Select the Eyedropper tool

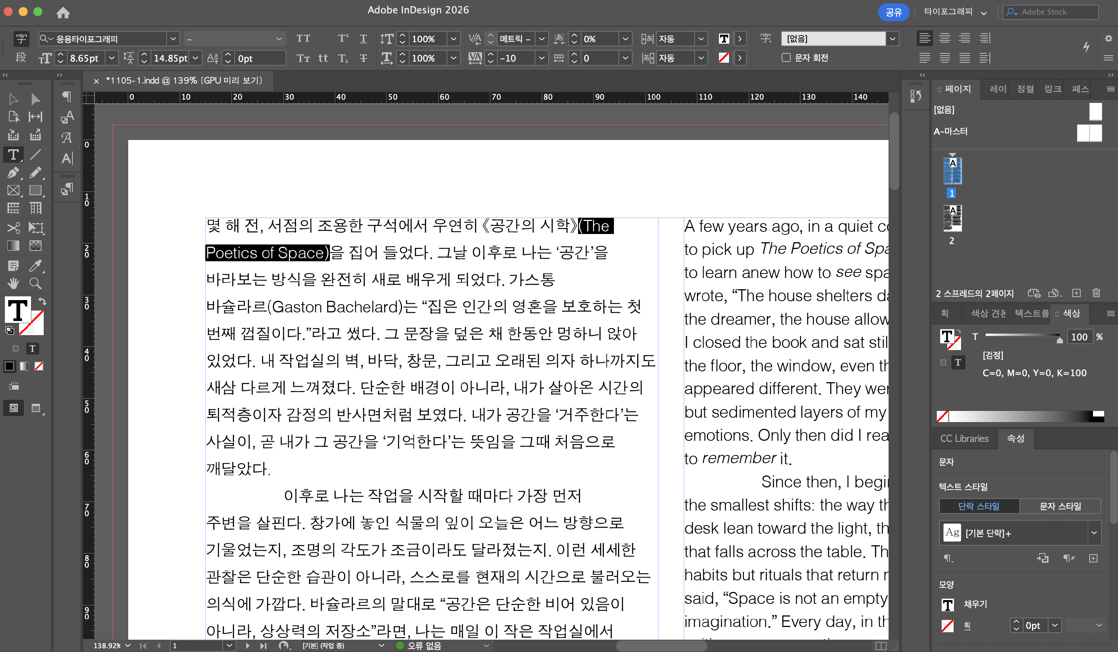pyautogui.click(x=35, y=265)
